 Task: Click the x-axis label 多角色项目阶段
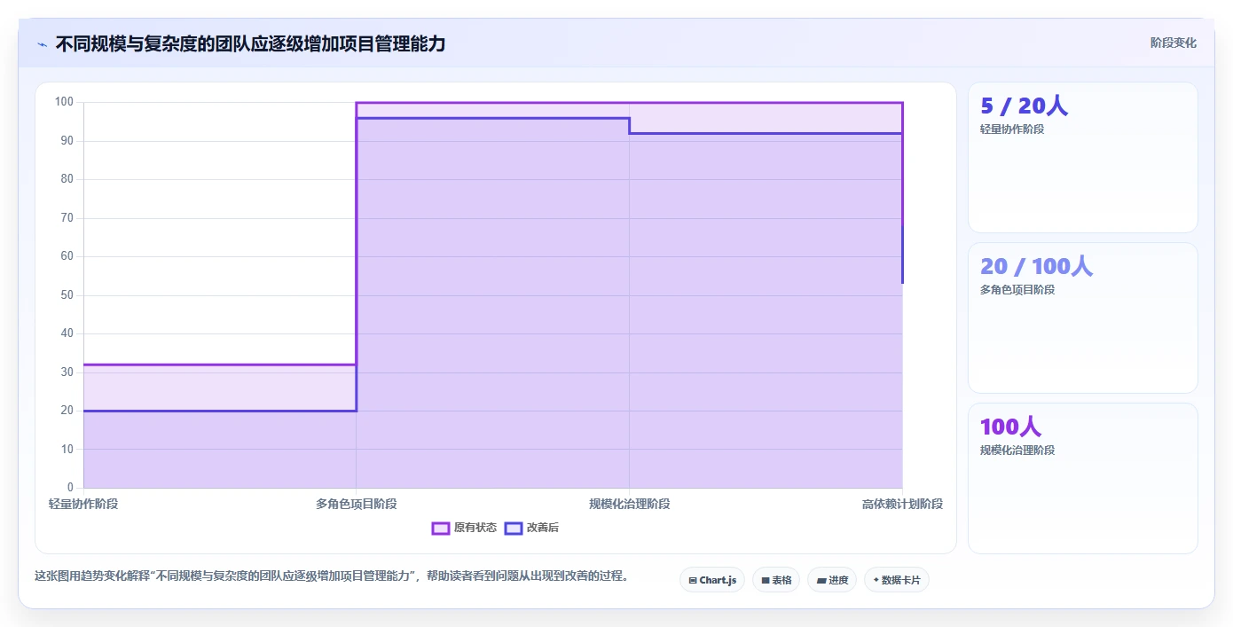[x=356, y=504]
